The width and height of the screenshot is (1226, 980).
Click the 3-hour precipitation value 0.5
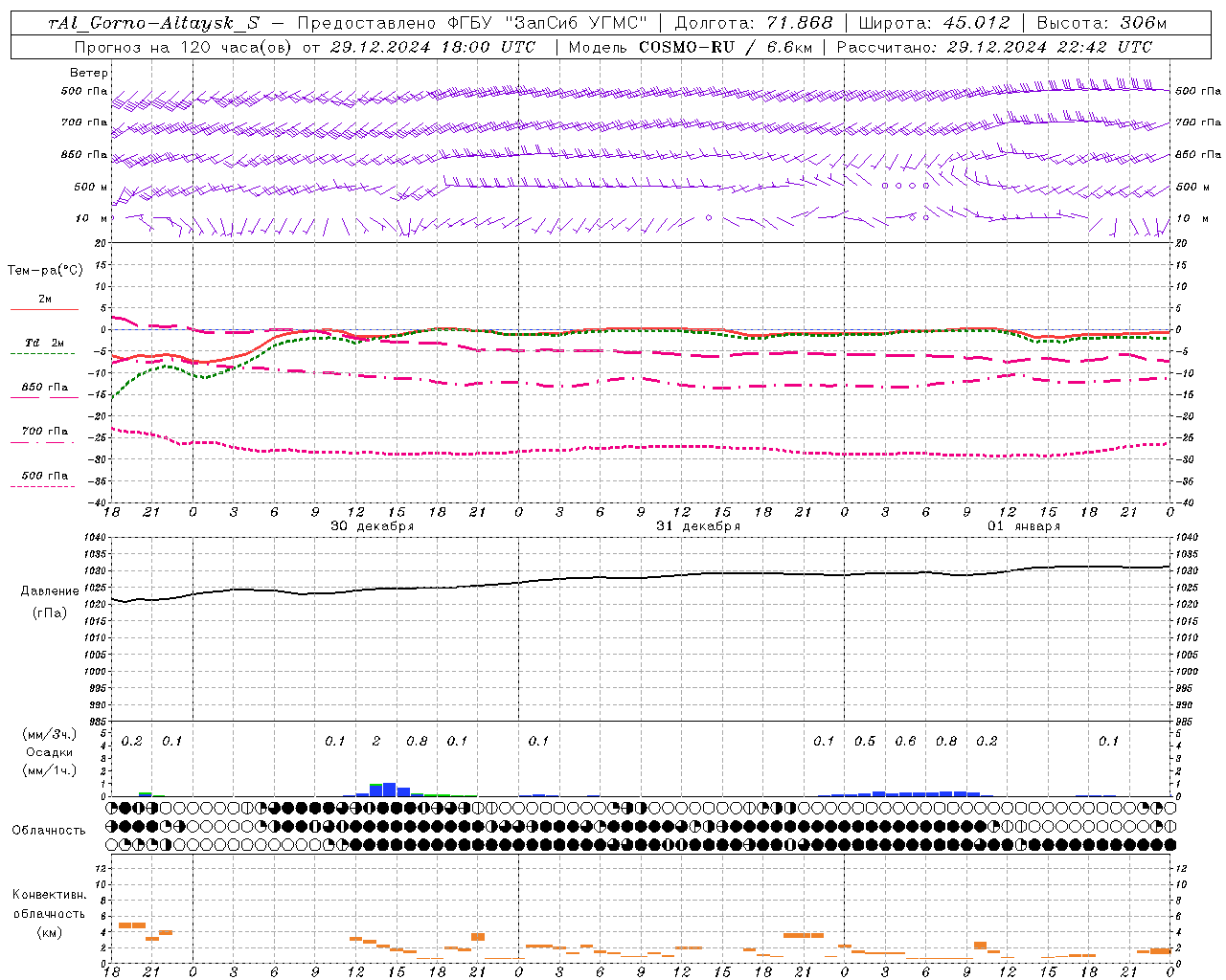pyautogui.click(x=865, y=741)
